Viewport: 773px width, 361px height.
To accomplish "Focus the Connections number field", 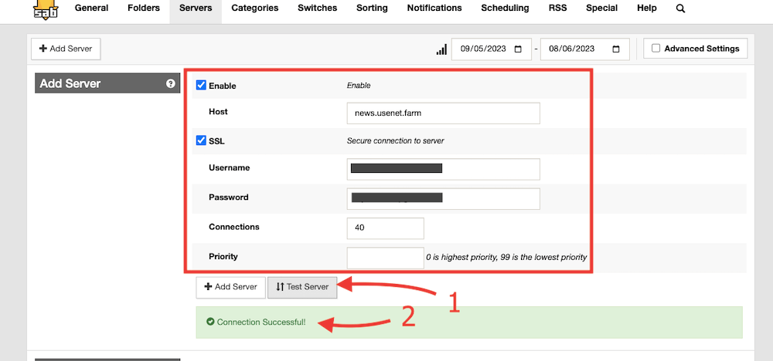I will [385, 228].
